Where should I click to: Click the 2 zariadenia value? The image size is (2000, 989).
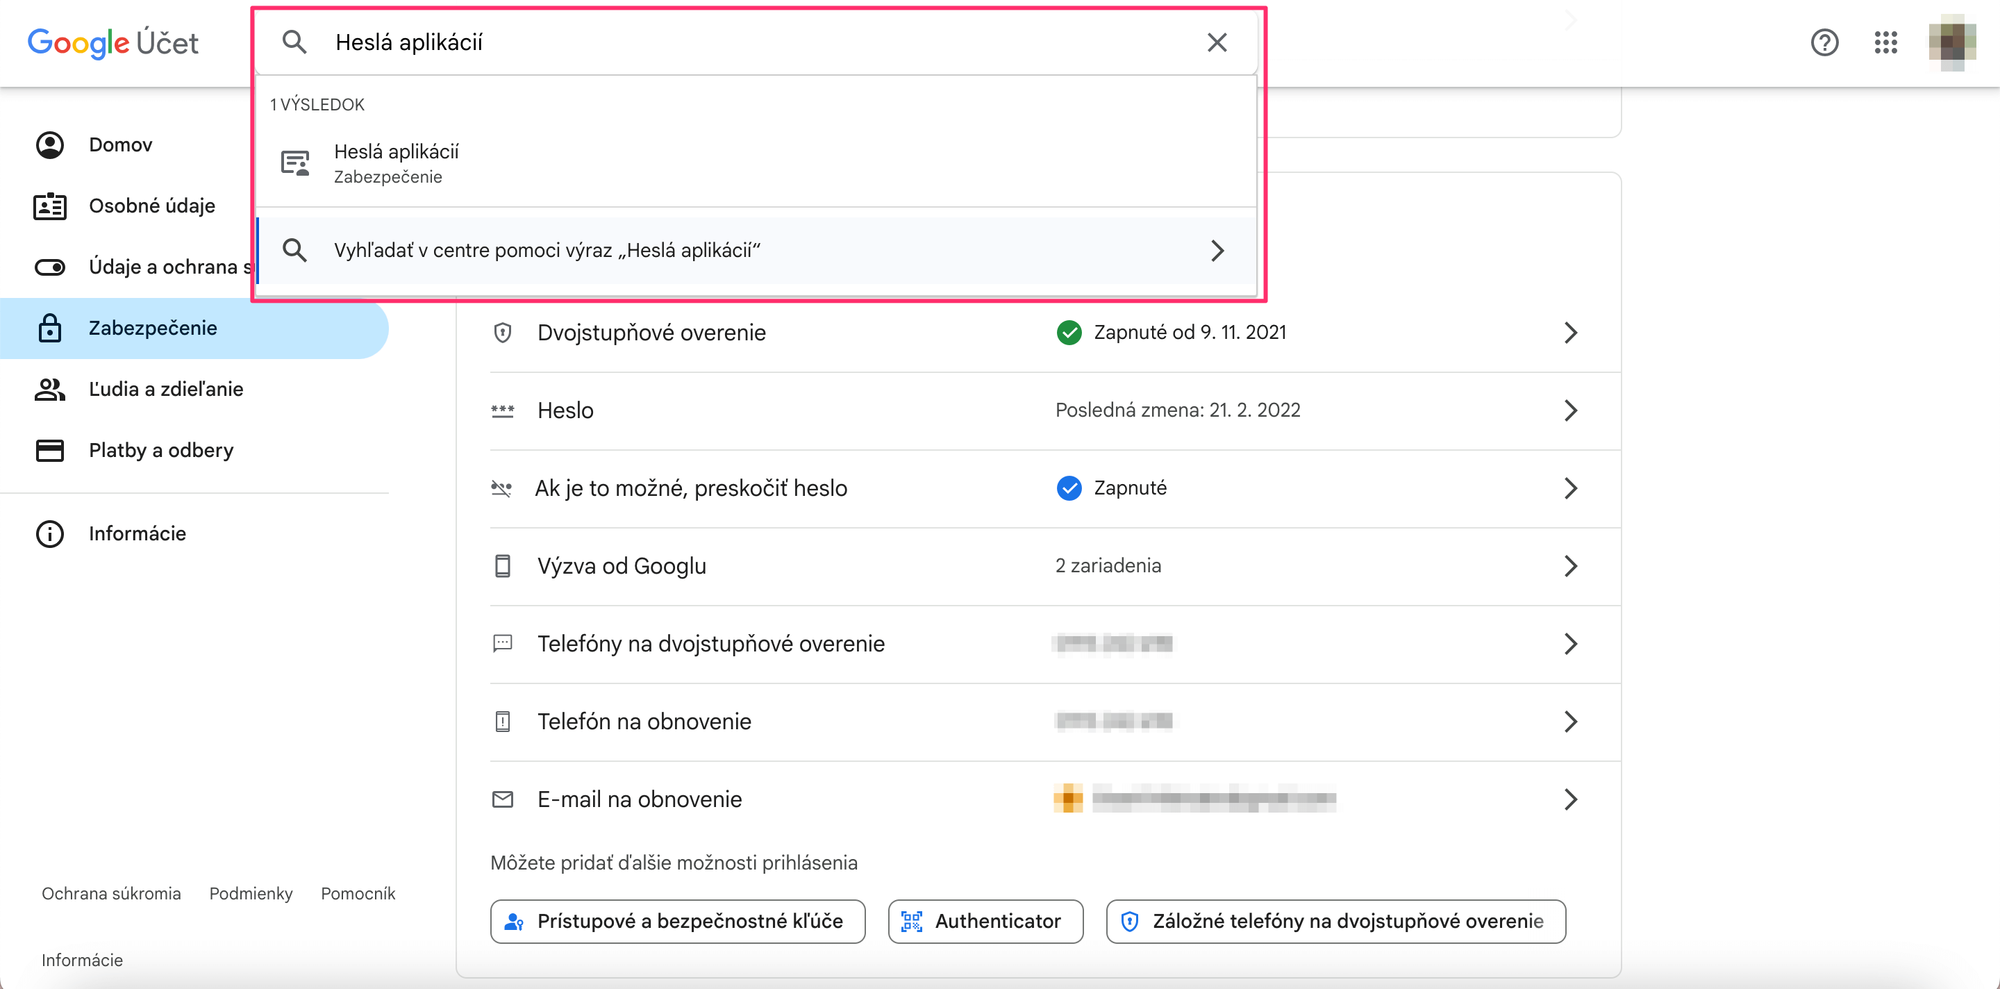tap(1108, 565)
